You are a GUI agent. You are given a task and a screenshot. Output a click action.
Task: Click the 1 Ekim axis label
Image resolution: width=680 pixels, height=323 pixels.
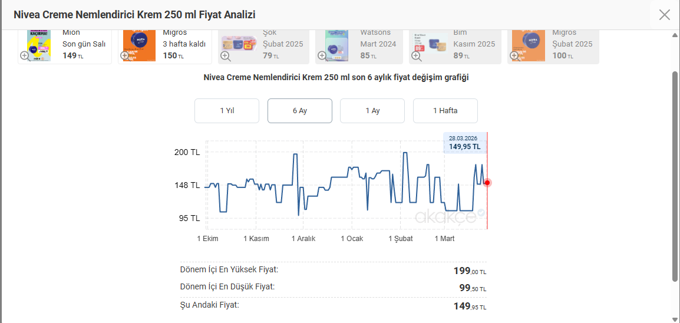click(x=208, y=239)
